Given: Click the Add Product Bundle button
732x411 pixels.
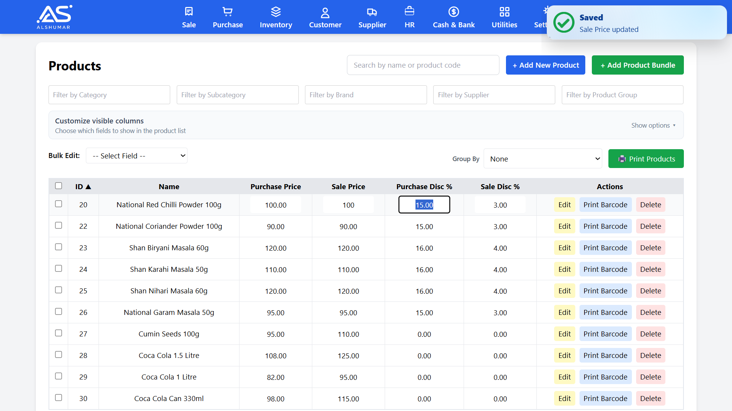Looking at the screenshot, I should point(638,65).
